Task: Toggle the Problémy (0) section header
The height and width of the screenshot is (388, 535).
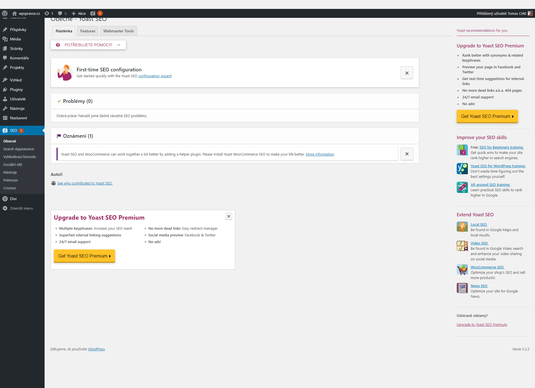Action: [x=235, y=101]
